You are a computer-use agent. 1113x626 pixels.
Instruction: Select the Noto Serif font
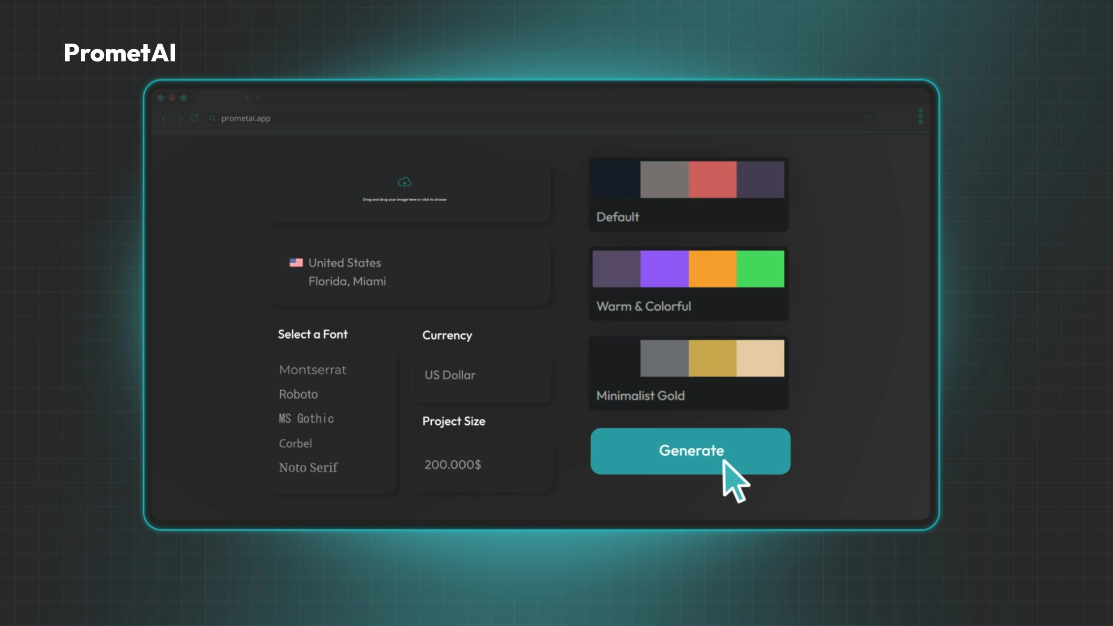[308, 468]
